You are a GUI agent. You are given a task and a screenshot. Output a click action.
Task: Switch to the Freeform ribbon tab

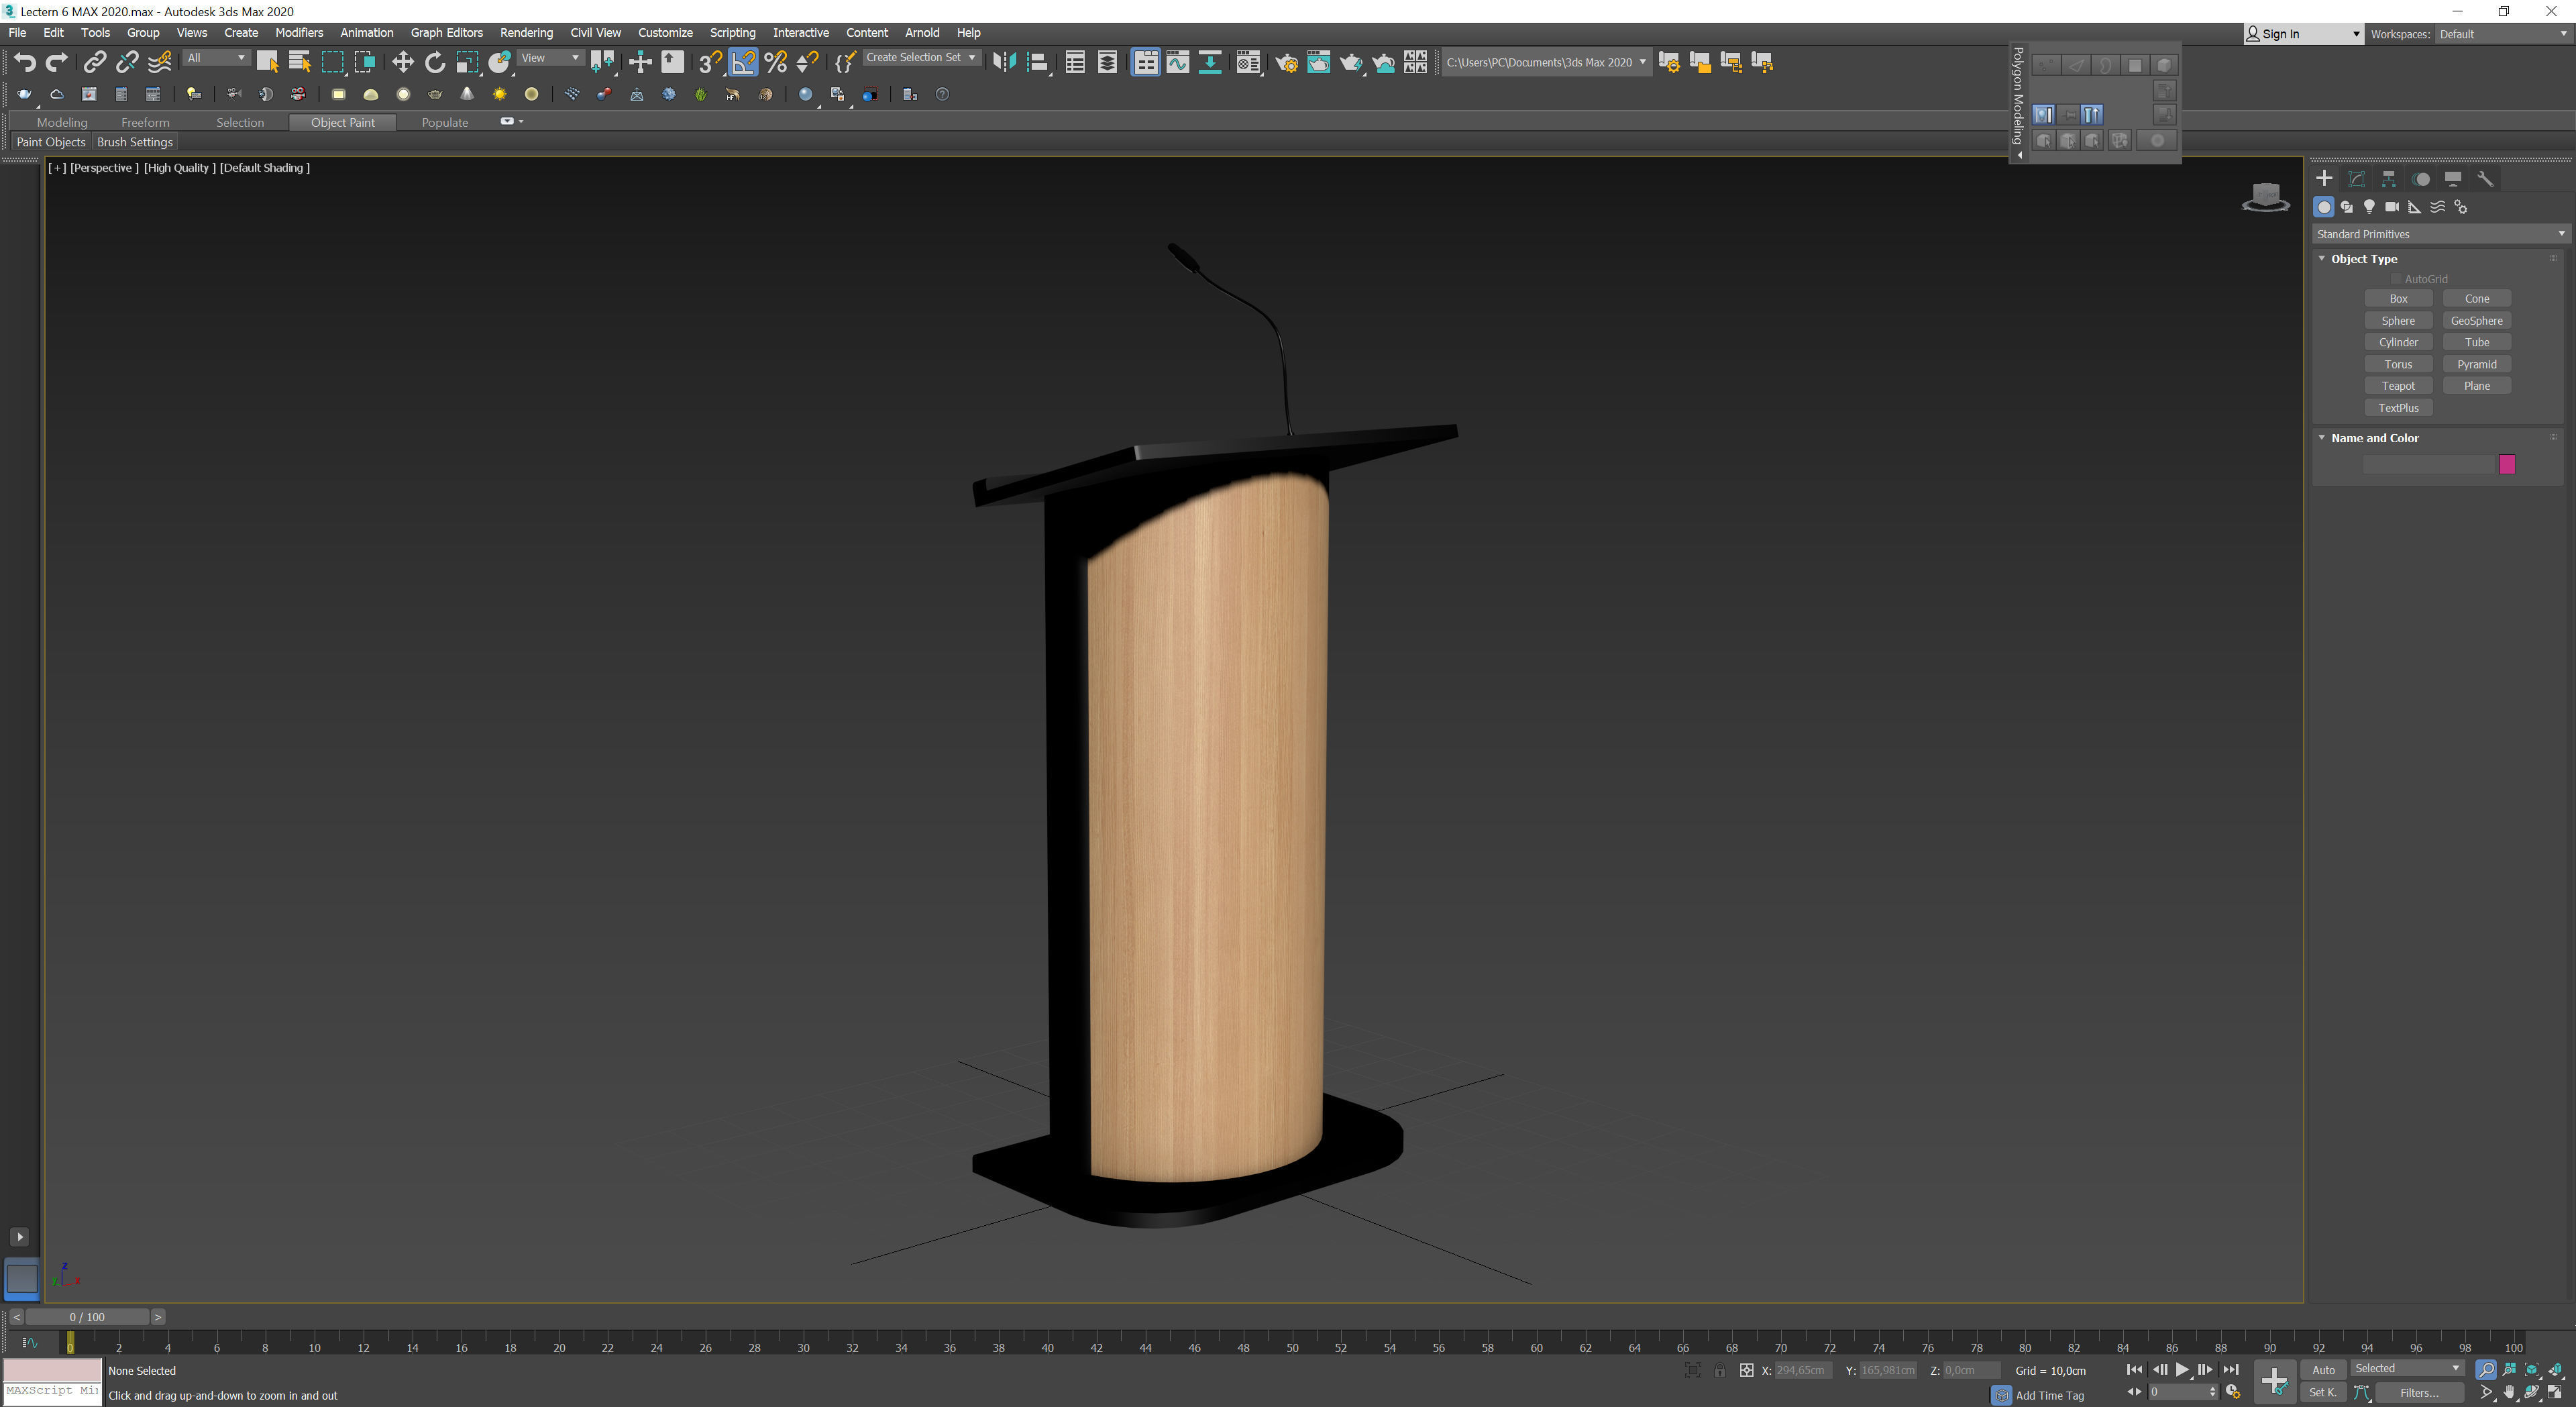click(x=145, y=122)
